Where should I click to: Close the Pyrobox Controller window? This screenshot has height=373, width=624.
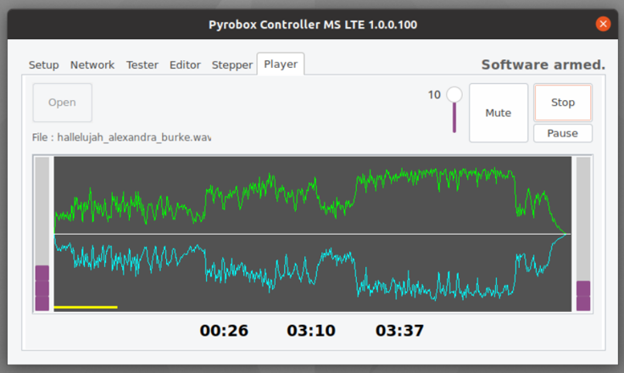[x=603, y=25]
